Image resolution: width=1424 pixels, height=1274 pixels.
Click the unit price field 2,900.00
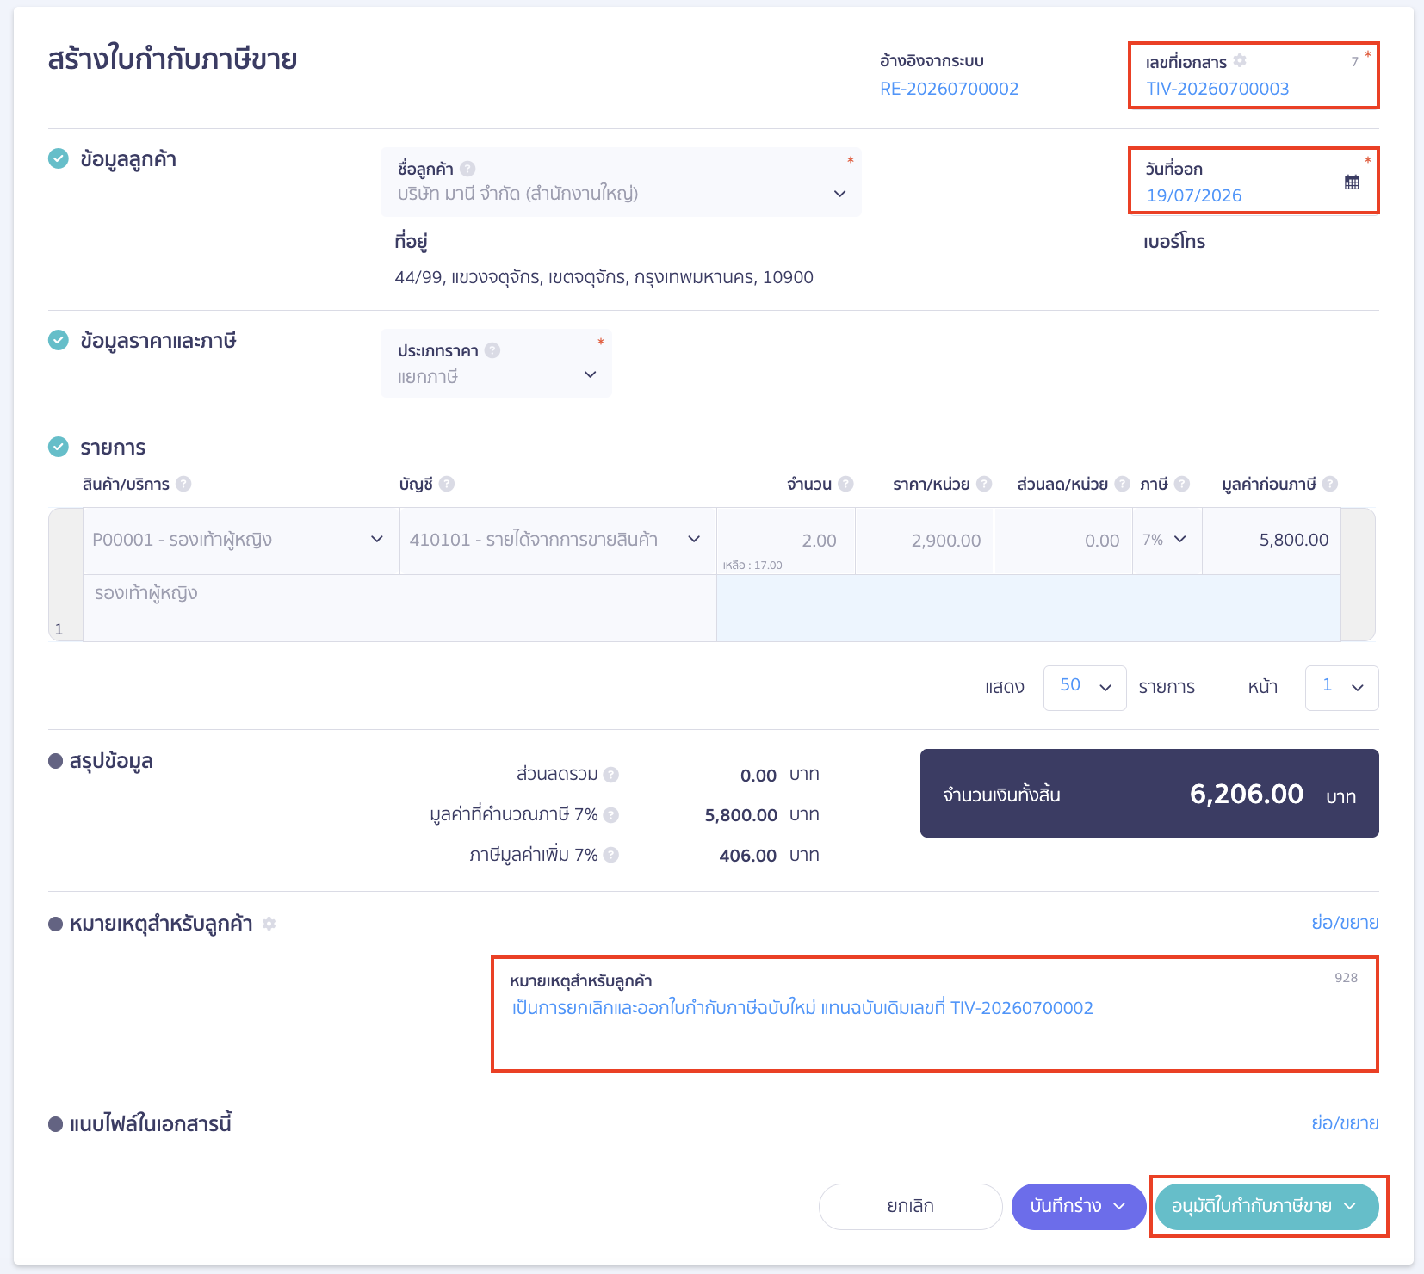[x=925, y=540]
